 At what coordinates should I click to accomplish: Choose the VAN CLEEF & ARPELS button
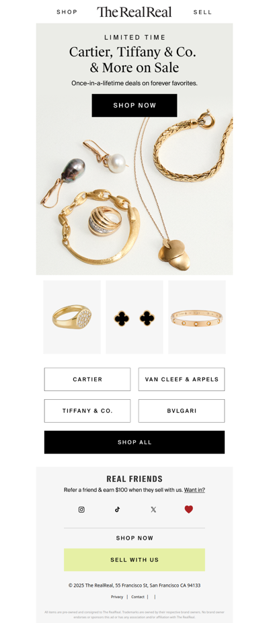[x=182, y=379]
